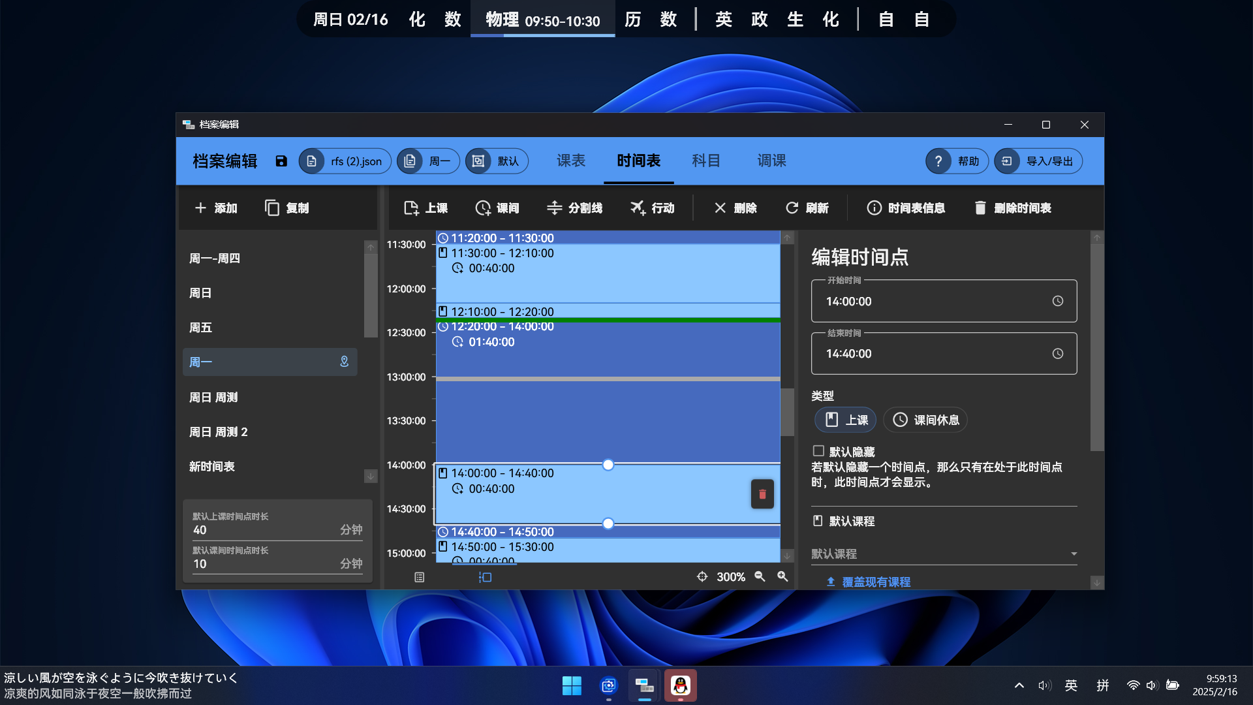The width and height of the screenshot is (1253, 705).
Task: Open the end time clock picker
Action: click(1057, 353)
